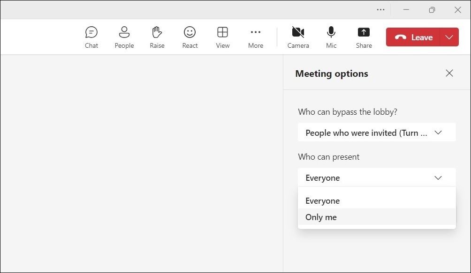The height and width of the screenshot is (273, 471).
Task: Turn on the Camera
Action: click(x=298, y=37)
